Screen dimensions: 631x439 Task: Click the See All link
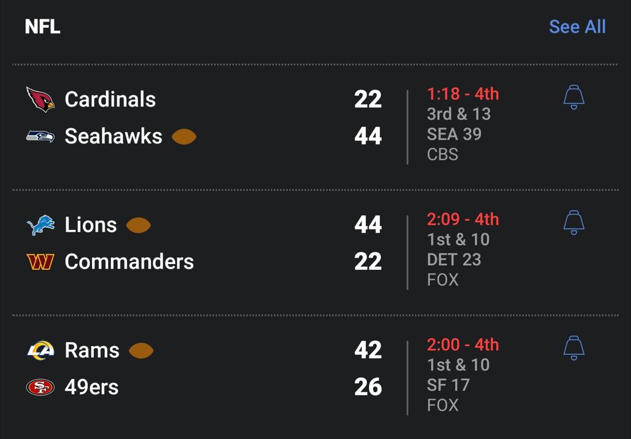(577, 27)
